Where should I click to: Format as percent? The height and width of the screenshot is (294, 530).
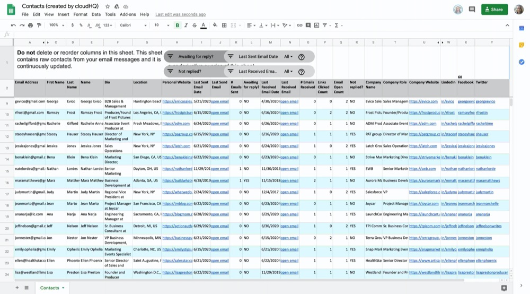point(81,25)
